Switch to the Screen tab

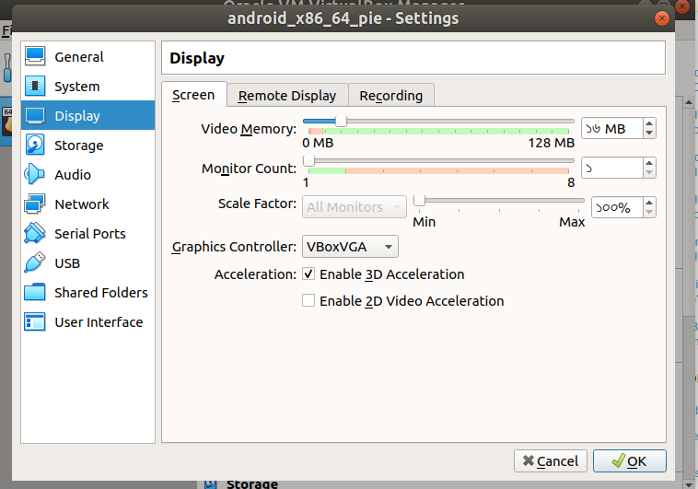click(x=193, y=95)
